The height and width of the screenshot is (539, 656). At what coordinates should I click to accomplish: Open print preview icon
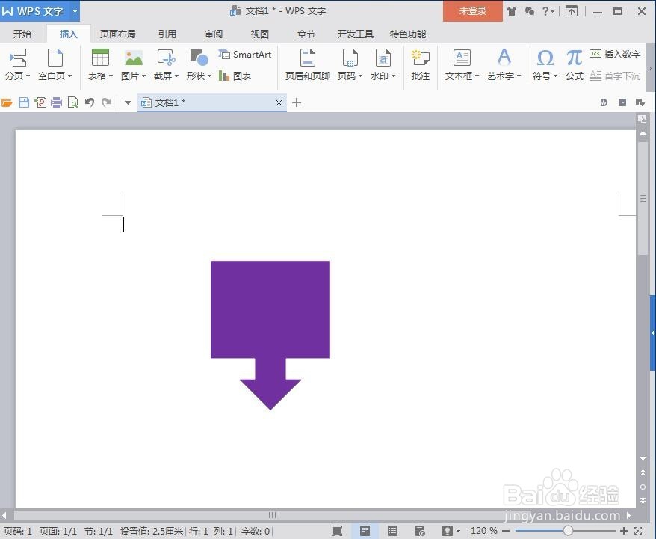[x=72, y=102]
